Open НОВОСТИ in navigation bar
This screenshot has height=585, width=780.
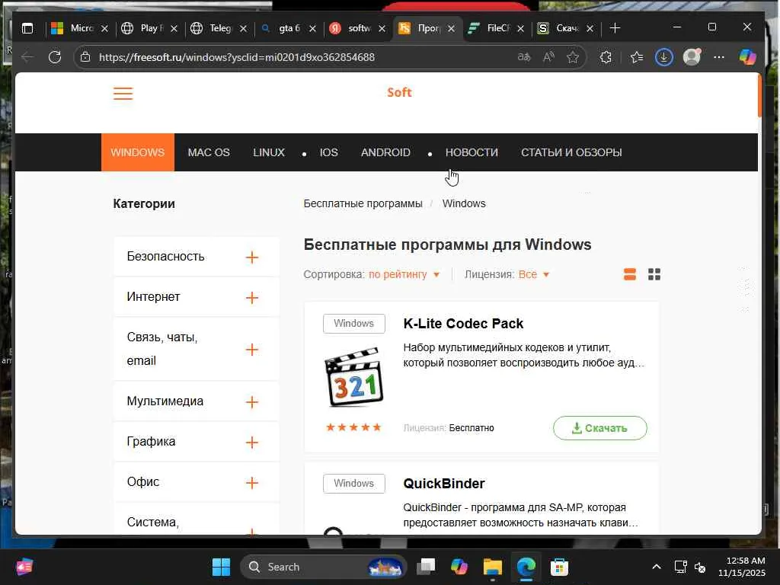point(472,152)
